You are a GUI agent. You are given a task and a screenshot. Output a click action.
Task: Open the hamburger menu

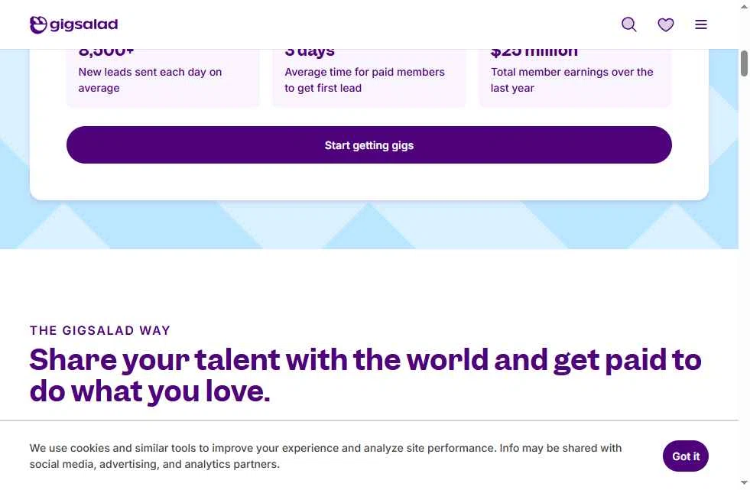coord(701,24)
